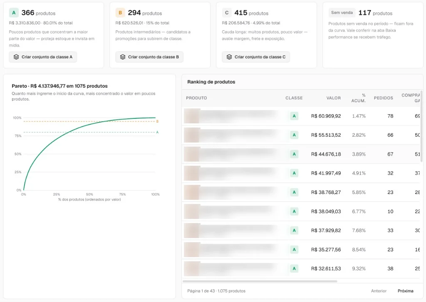Sort table by the PEDIDOS column header
Viewport: 426px width, 302px height.
pos(383,98)
